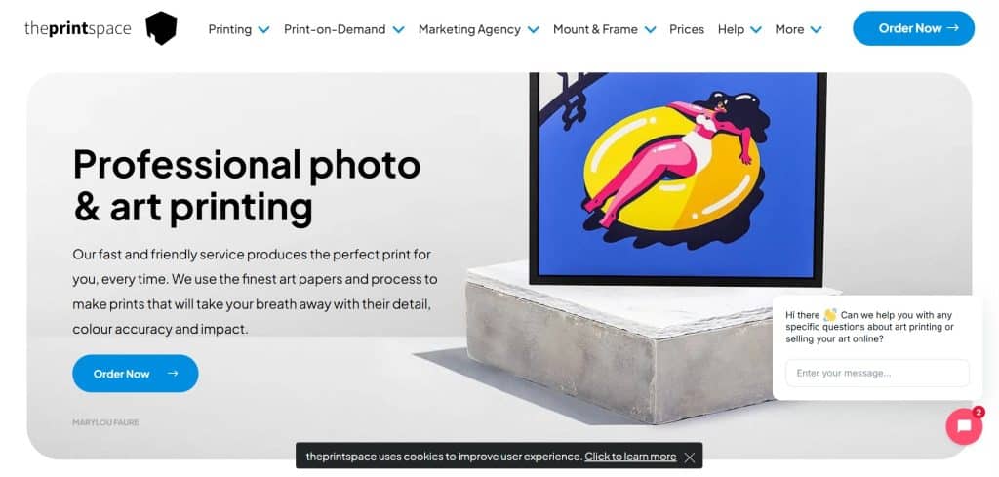Click the red notification badge on chat

(978, 412)
